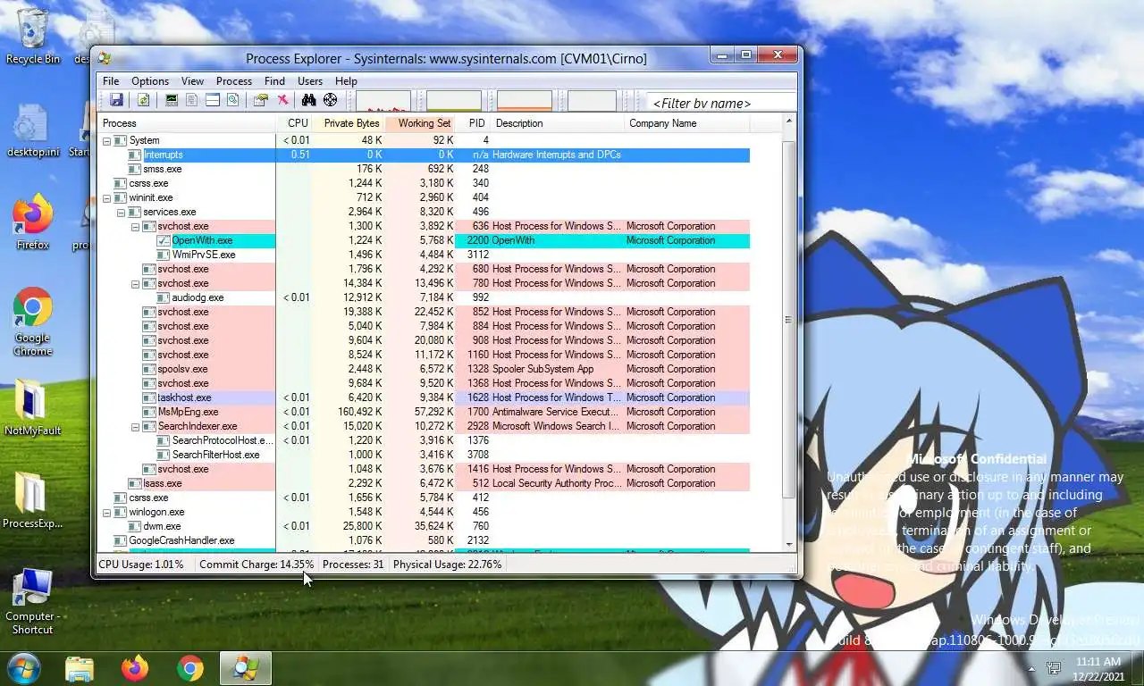Click the Commit Charge status entry
Screen dimensions: 1144x686
(x=257, y=565)
